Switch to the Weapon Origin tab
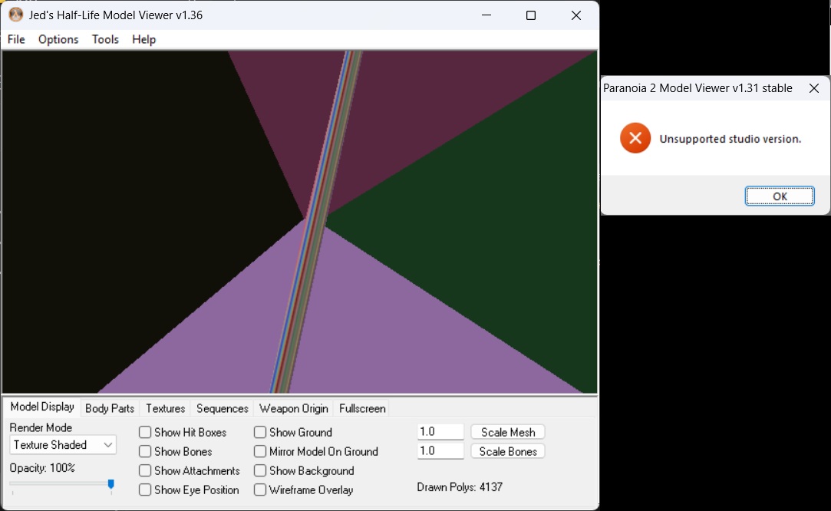Viewport: 831px width, 511px height. (x=293, y=408)
